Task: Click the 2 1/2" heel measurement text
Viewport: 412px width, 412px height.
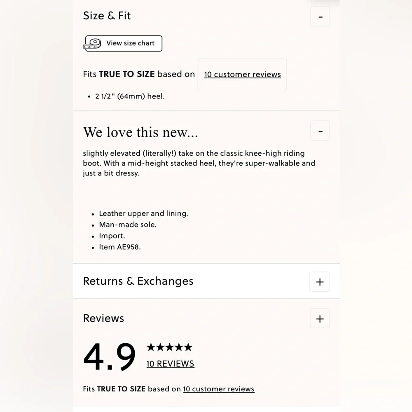Action: click(130, 96)
